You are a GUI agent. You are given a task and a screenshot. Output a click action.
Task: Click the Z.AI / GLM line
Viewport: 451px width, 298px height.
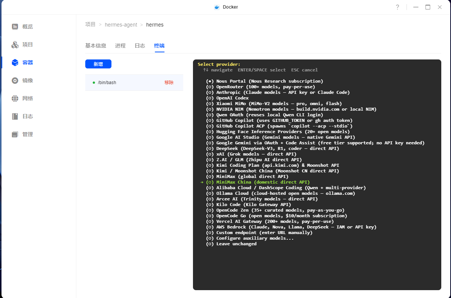tap(254, 160)
